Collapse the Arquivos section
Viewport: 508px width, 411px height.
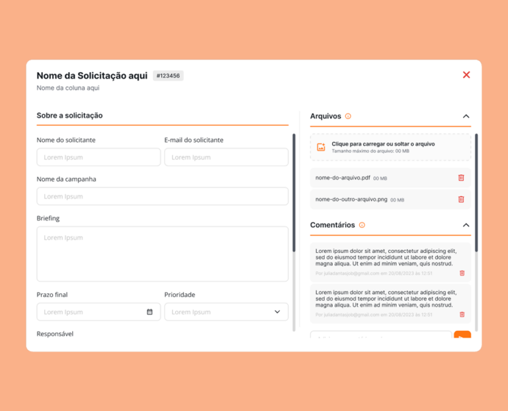466,116
